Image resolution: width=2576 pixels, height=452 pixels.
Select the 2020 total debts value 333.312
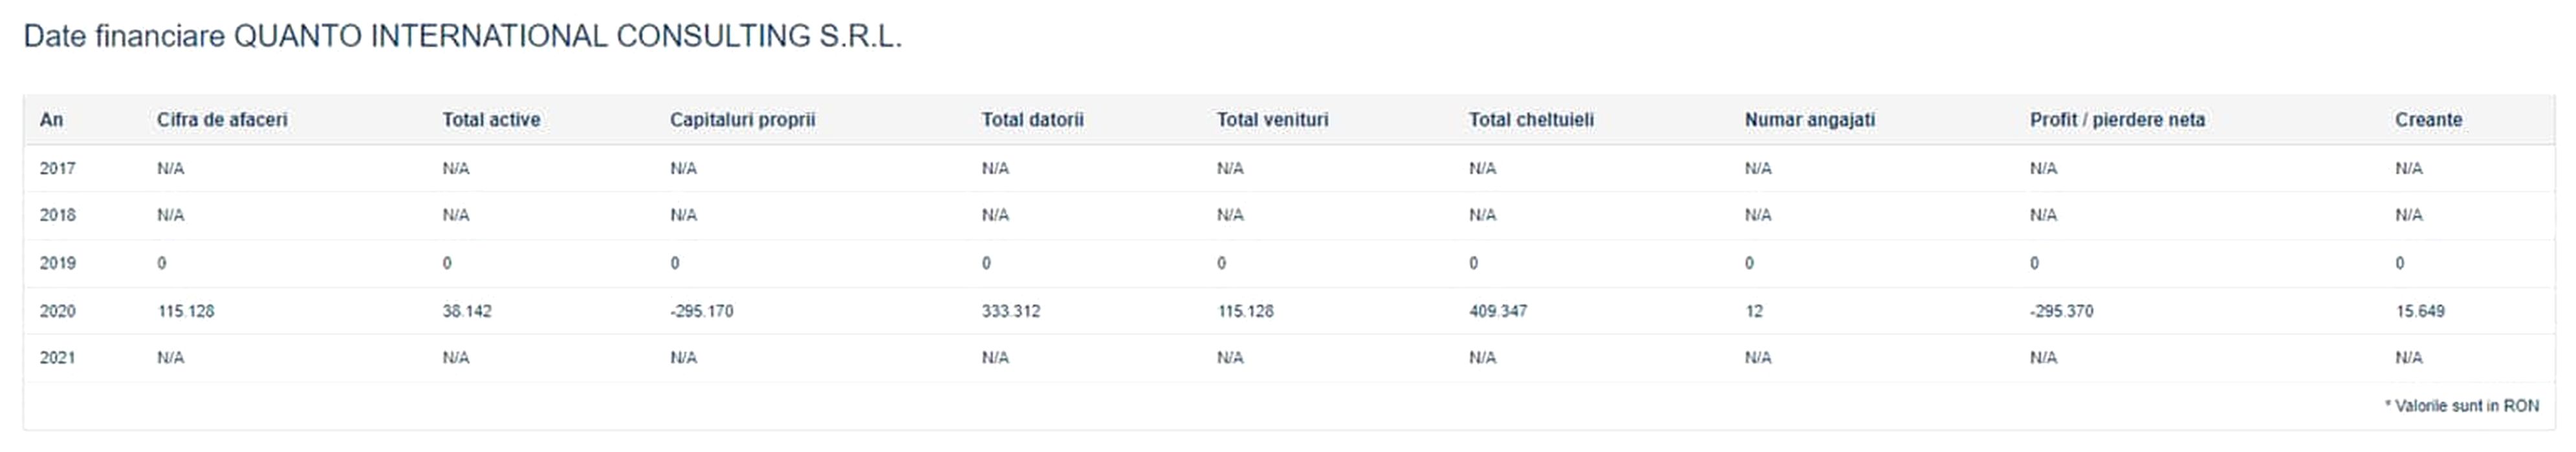tap(1011, 311)
